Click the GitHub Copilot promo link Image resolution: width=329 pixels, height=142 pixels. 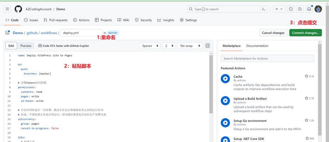pos(64,46)
